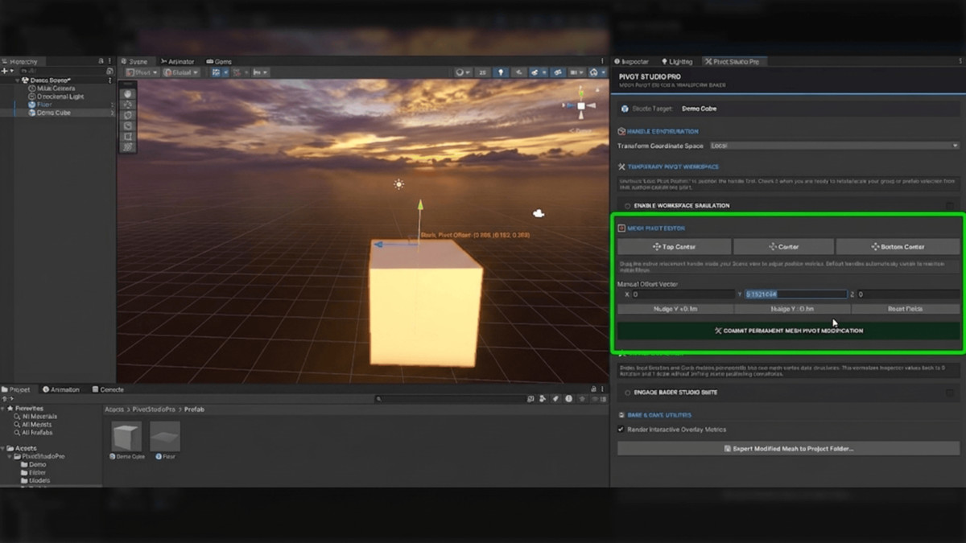
Task: Select the Transform tool in scene toolbar
Action: point(128,147)
